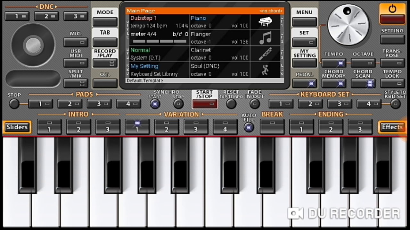Image resolution: width=410 pixels, height=230 pixels.
Task: Open the SETTING button
Action: (392, 39)
